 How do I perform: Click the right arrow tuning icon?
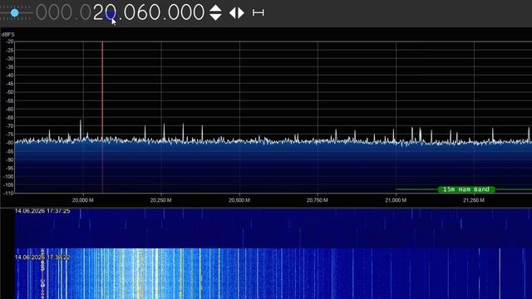point(241,13)
